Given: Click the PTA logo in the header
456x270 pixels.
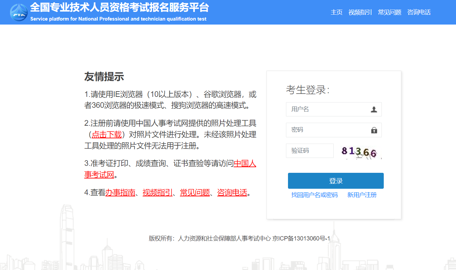Looking at the screenshot, I should (x=19, y=13).
